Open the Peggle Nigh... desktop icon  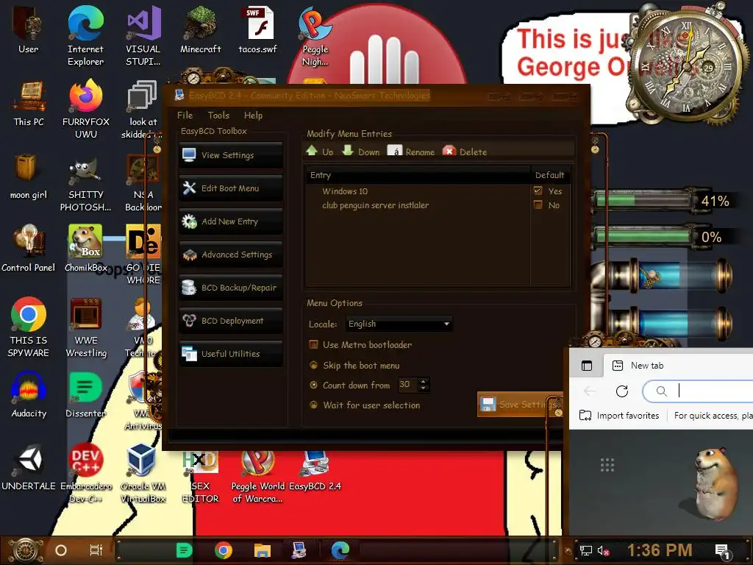315,36
